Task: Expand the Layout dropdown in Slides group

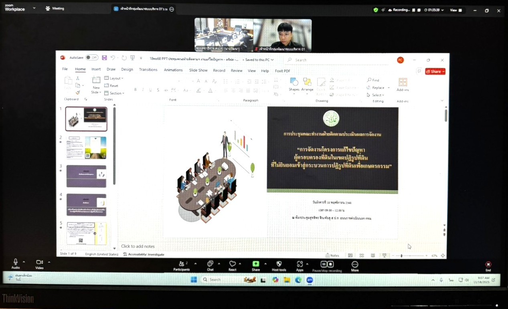Action: (x=114, y=78)
